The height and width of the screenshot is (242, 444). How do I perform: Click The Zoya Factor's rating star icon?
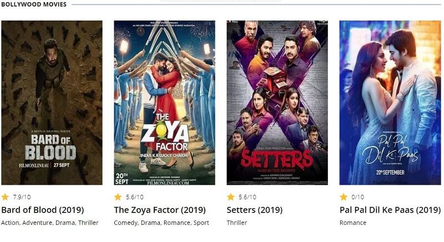coord(118,197)
